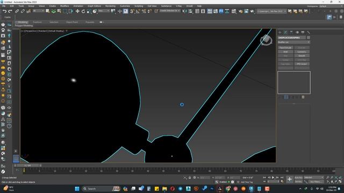Toggle the Spinner Snap icon
Viewport: 344px width, 193px height.
149,11
